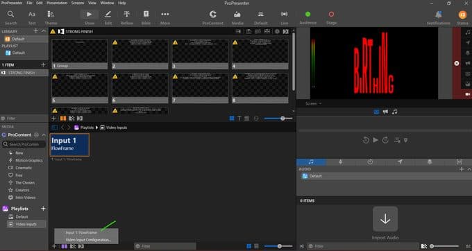Select slide 2 thumbnail
This screenshot has height=251, width=472.
pos(140,54)
